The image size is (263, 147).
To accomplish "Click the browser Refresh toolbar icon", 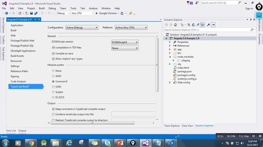I will coord(122,13).
